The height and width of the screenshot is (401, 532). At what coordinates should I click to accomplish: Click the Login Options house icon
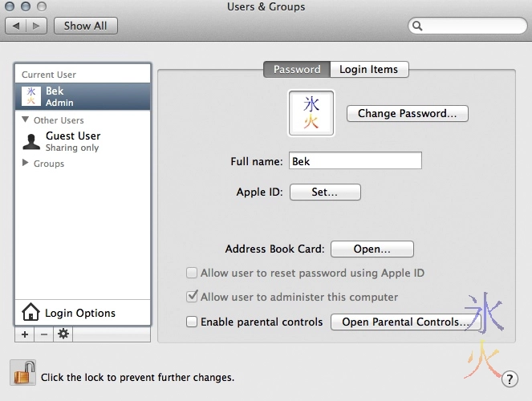[30, 313]
